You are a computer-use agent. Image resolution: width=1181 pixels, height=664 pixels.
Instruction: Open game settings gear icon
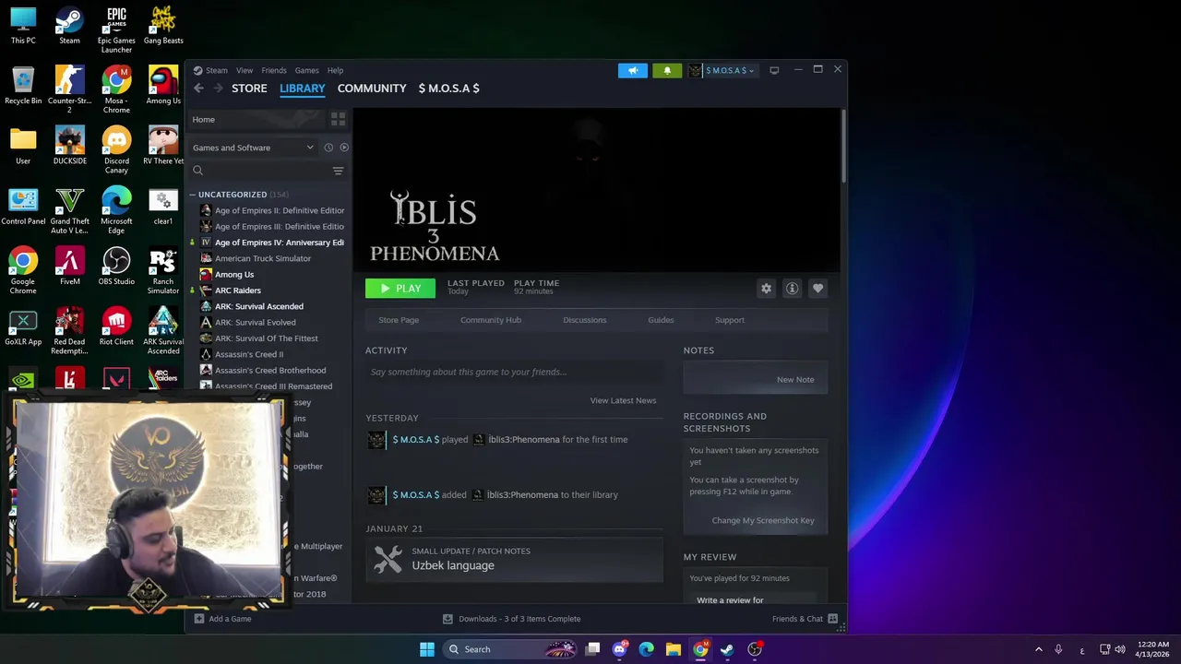(766, 289)
